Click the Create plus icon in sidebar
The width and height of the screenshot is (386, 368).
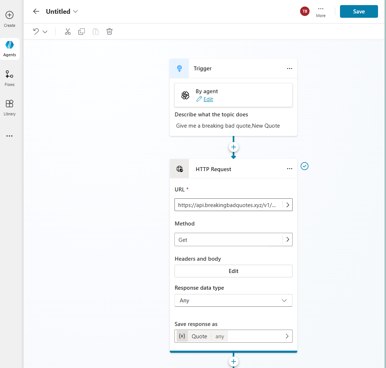pyautogui.click(x=9, y=15)
